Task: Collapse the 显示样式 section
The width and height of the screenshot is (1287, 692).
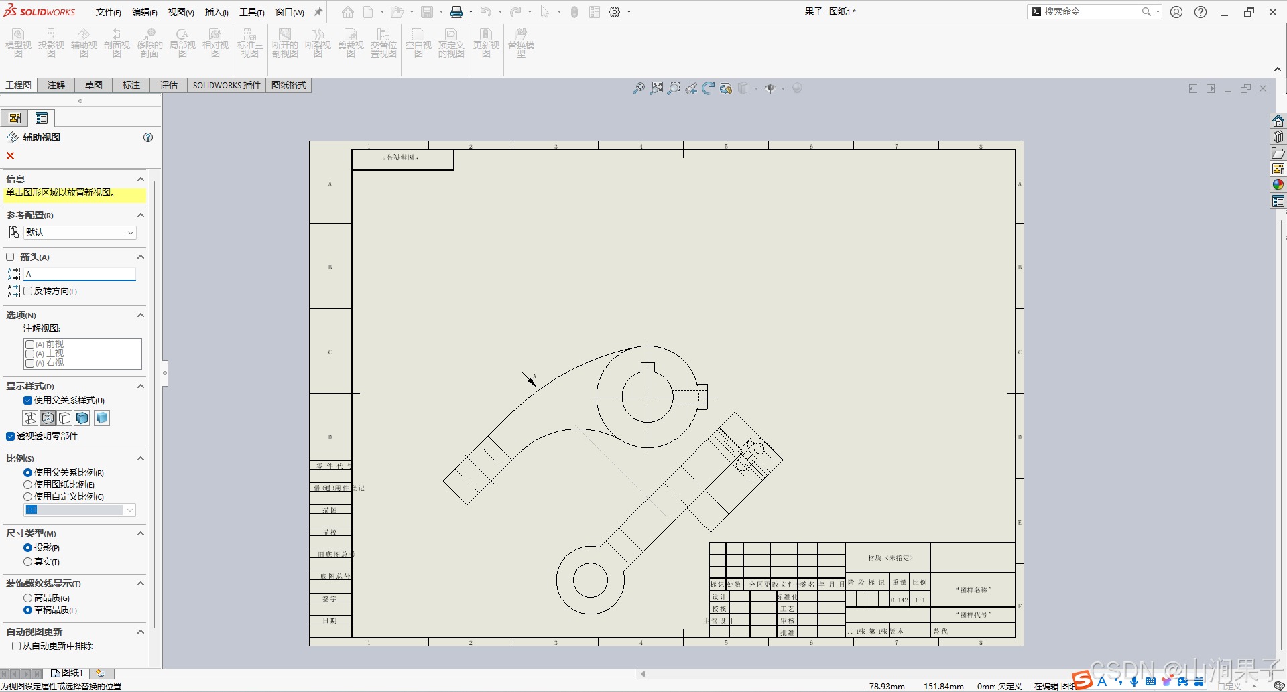Action: (141, 386)
